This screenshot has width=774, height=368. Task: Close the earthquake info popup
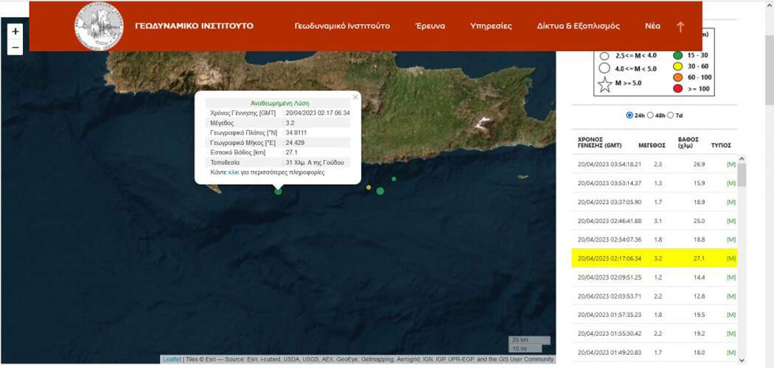click(355, 96)
